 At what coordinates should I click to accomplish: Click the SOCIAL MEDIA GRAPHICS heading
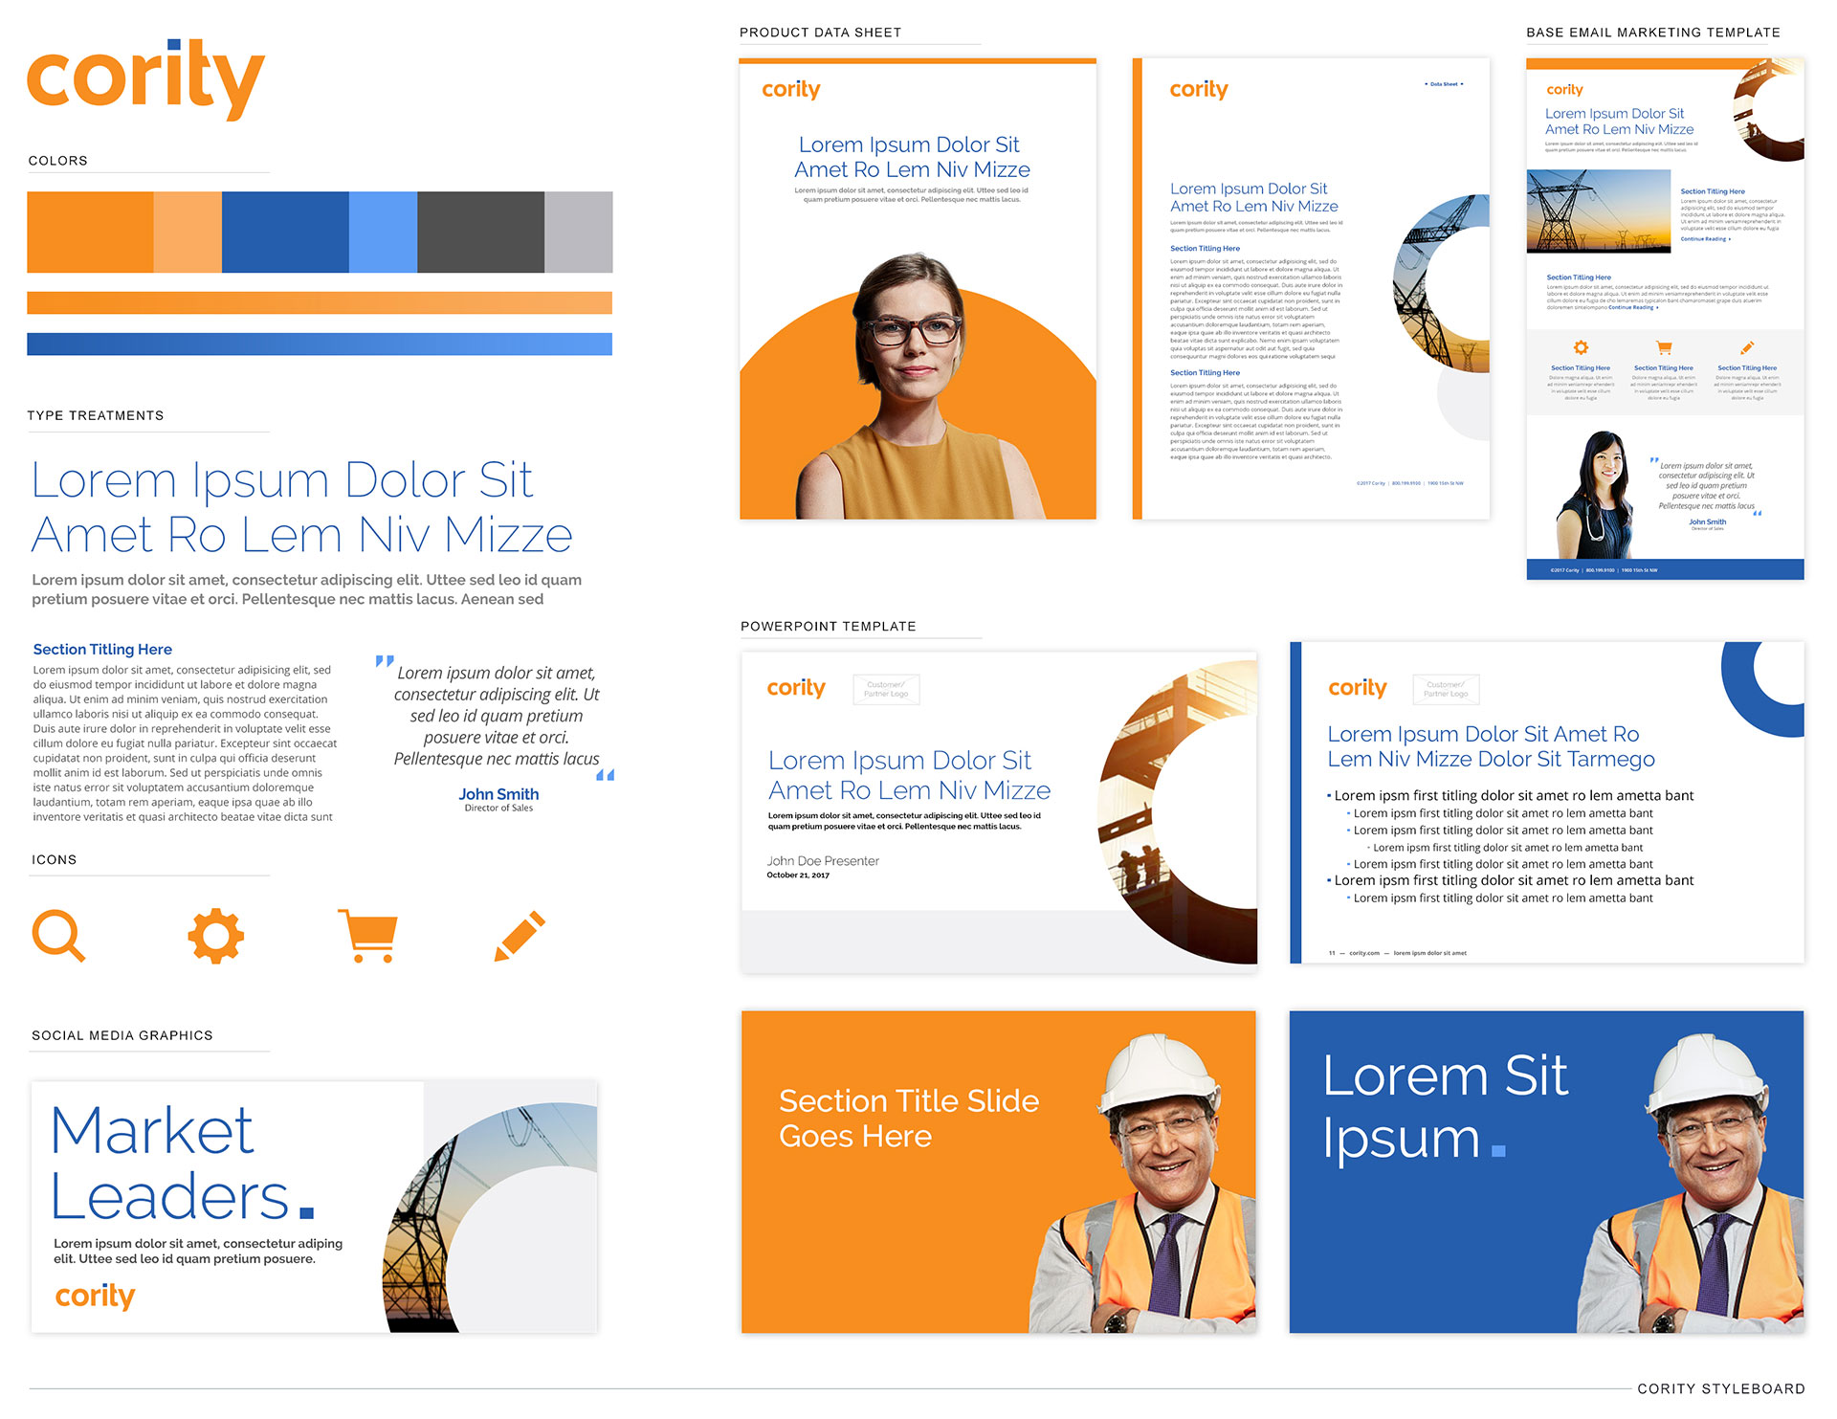coord(122,1035)
